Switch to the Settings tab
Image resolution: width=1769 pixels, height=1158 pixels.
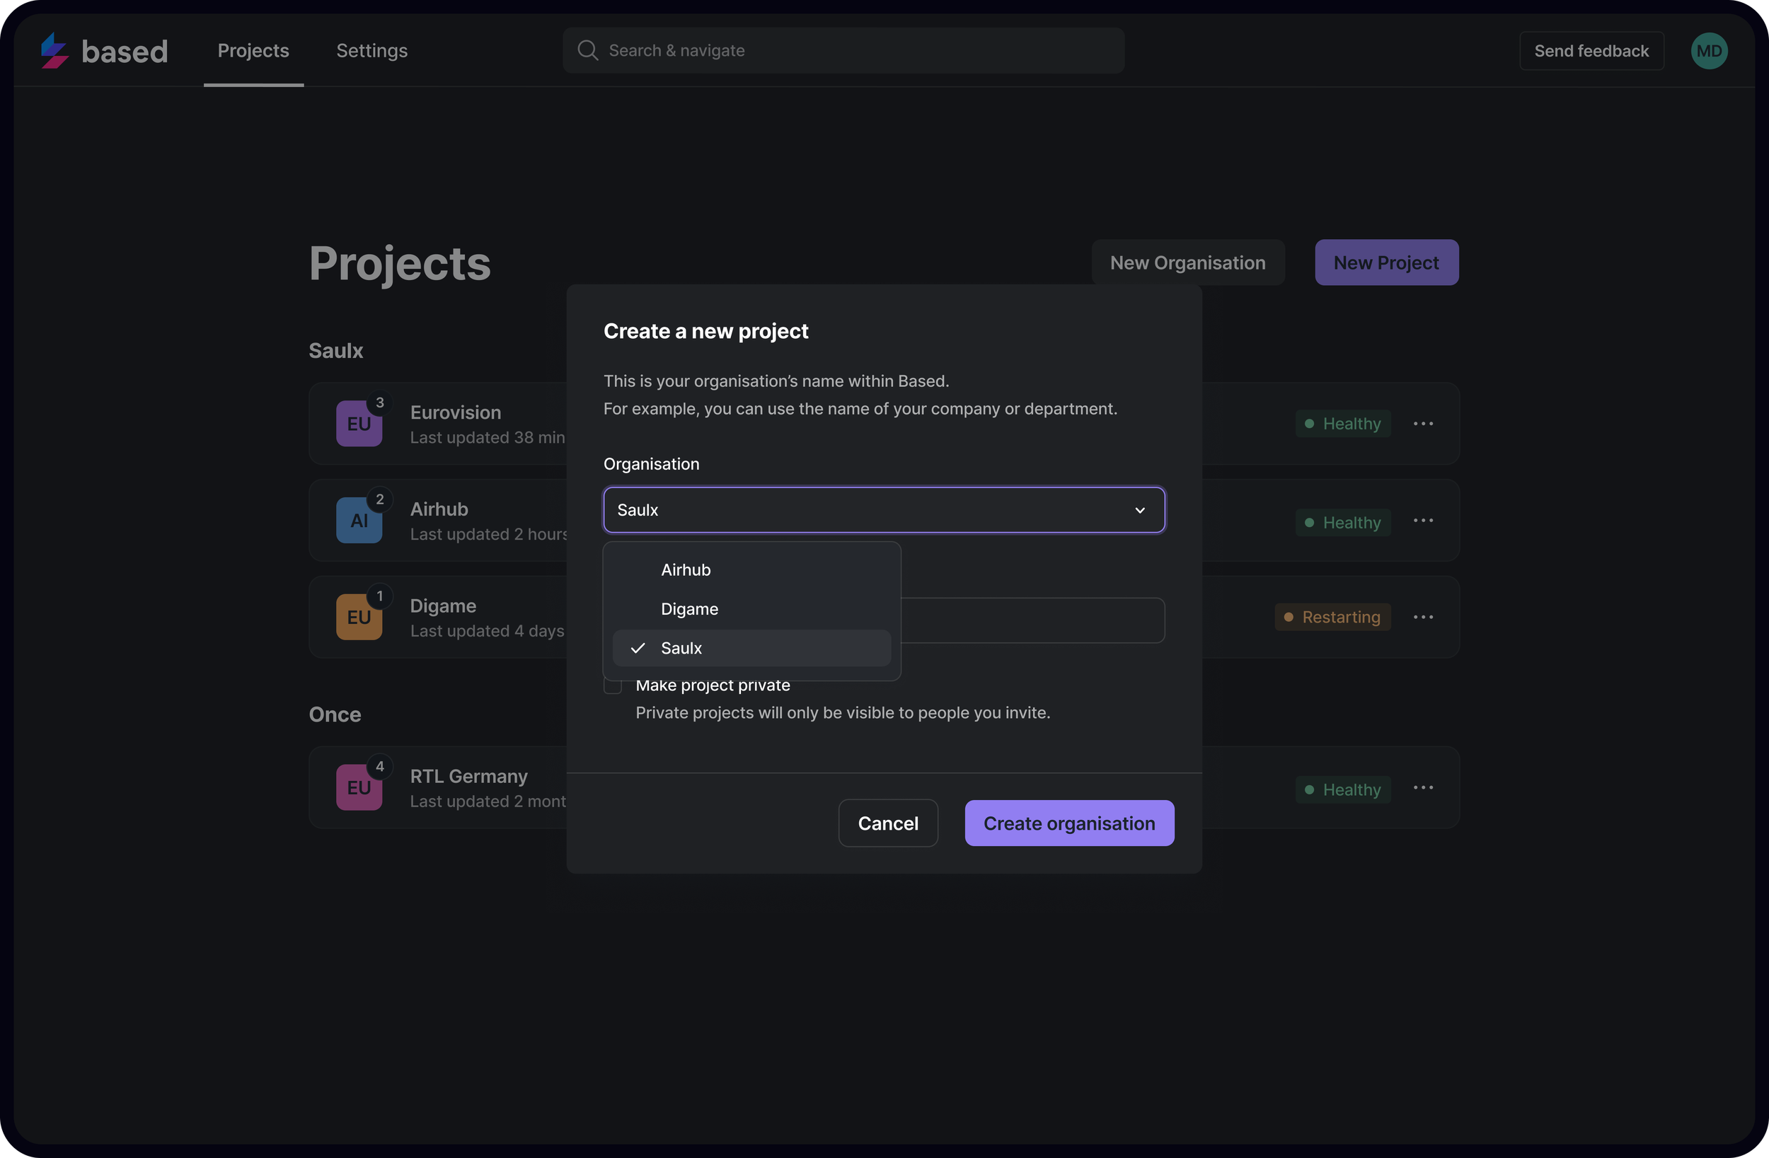[x=371, y=50]
